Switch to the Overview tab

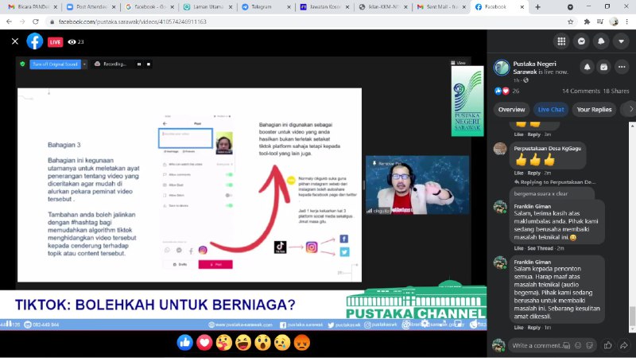511,110
